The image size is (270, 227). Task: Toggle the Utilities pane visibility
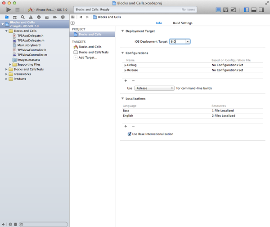click(x=261, y=10)
